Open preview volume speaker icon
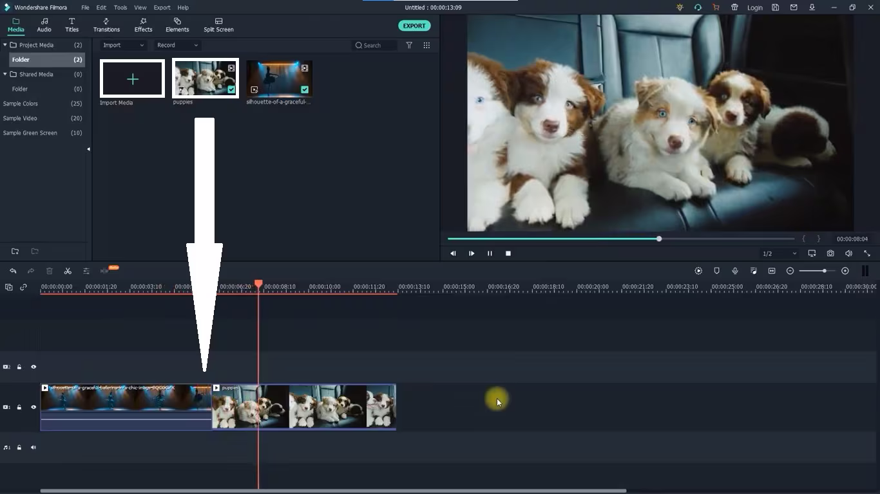 point(848,253)
